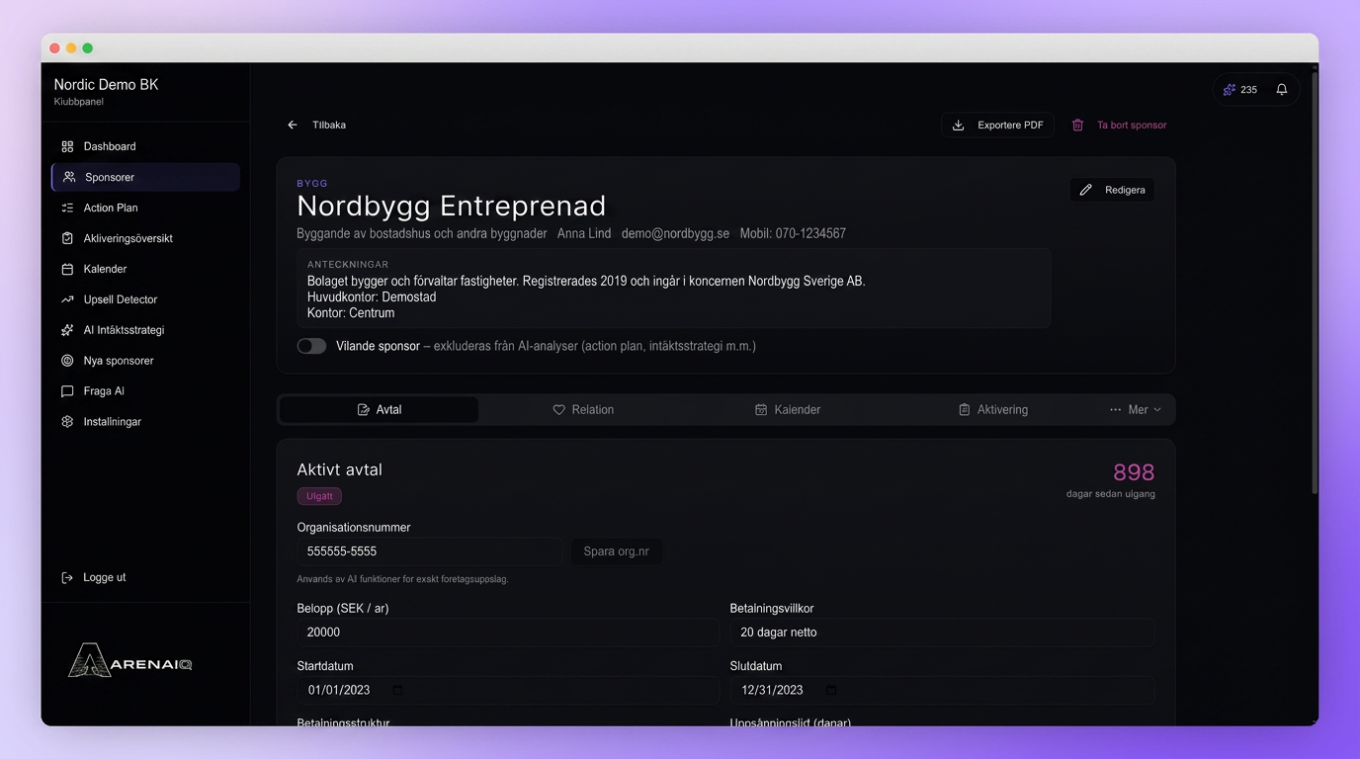Viewport: 1360px width, 759px height.
Task: Click the three dots icon beside Mer
Action: (1115, 409)
